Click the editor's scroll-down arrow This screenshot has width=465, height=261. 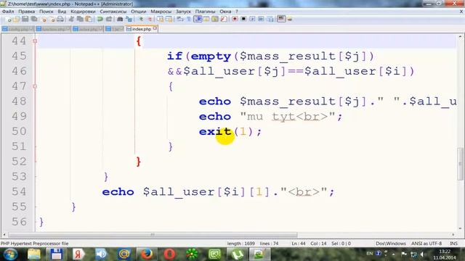[x=460, y=228]
